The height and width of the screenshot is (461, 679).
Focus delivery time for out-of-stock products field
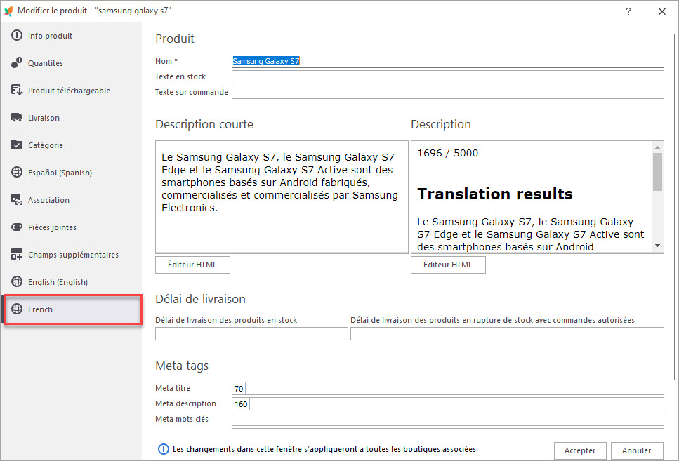pyautogui.click(x=507, y=334)
